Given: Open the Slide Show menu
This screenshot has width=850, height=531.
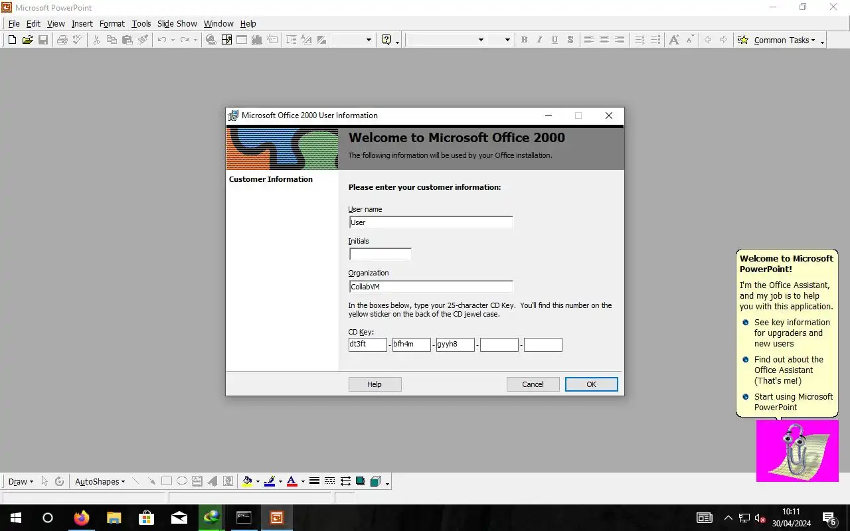Looking at the screenshot, I should coord(177,23).
